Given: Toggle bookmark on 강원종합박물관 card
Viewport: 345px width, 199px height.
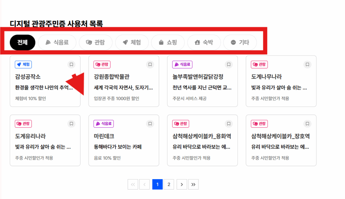Looking at the screenshot, I should tap(150, 65).
